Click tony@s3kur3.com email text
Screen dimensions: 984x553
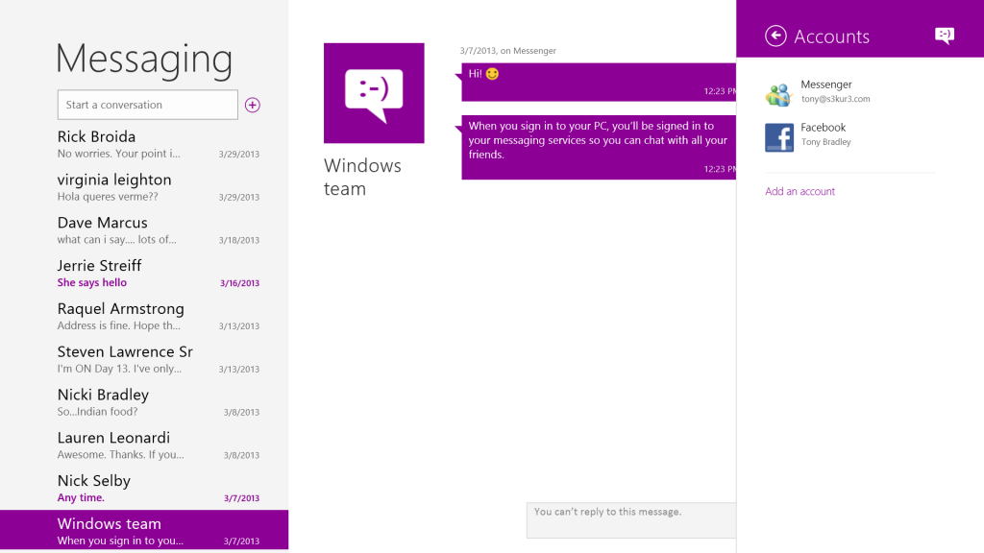835,99
